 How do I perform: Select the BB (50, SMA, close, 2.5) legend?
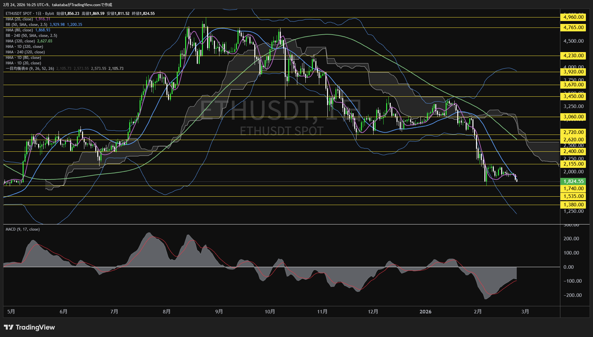coord(26,25)
